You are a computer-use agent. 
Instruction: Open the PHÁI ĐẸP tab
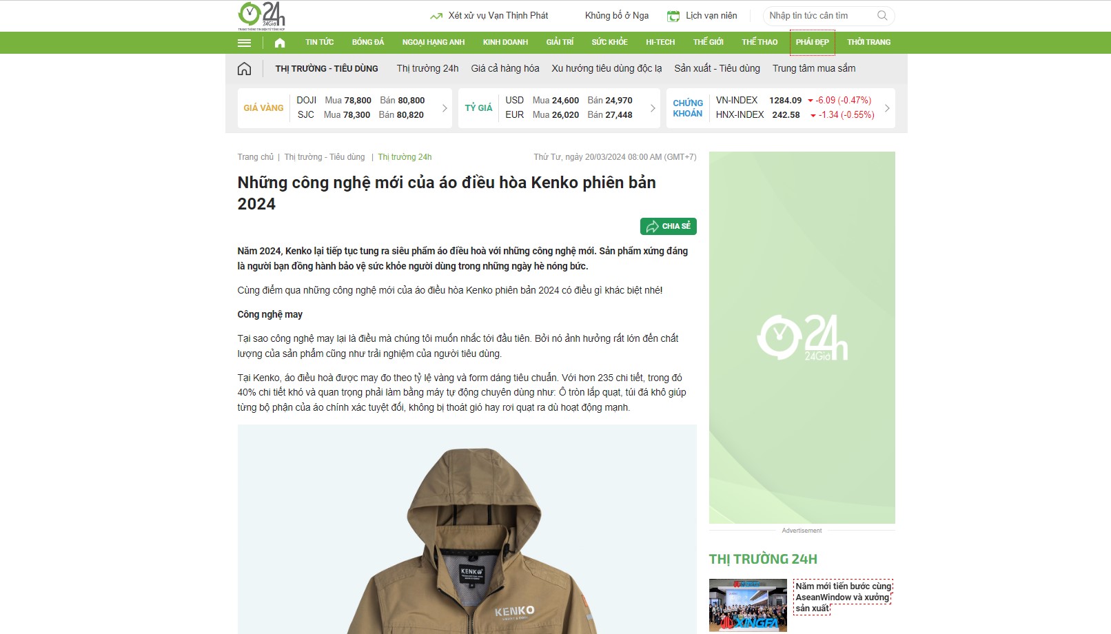pos(813,43)
